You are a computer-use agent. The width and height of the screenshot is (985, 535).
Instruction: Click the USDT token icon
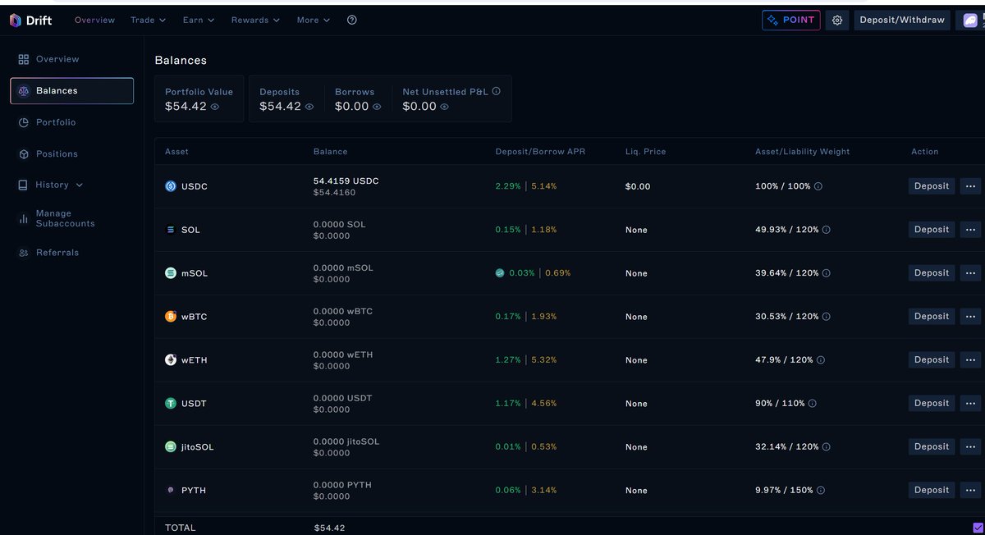pos(171,404)
